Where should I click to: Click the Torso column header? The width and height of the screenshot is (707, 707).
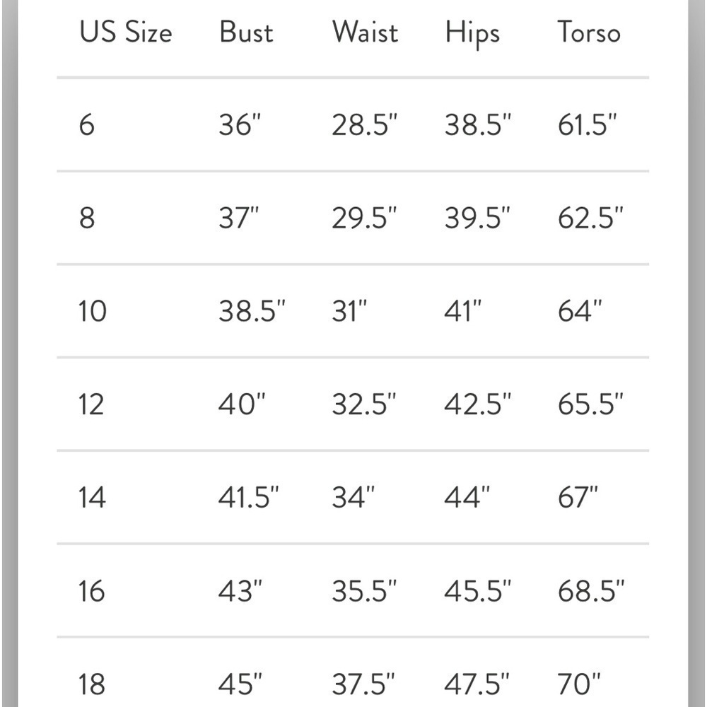click(589, 32)
